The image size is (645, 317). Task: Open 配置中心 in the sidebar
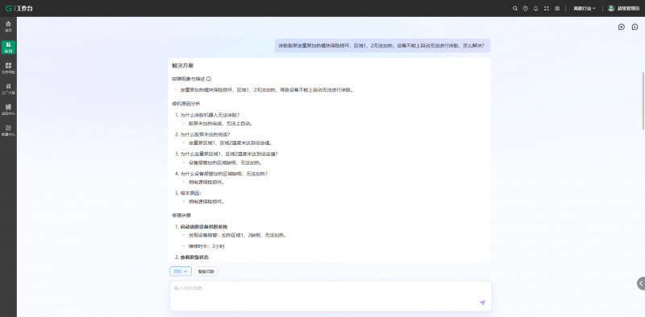tap(8, 130)
